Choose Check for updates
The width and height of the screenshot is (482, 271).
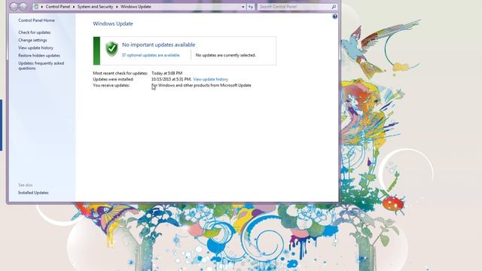click(x=35, y=32)
